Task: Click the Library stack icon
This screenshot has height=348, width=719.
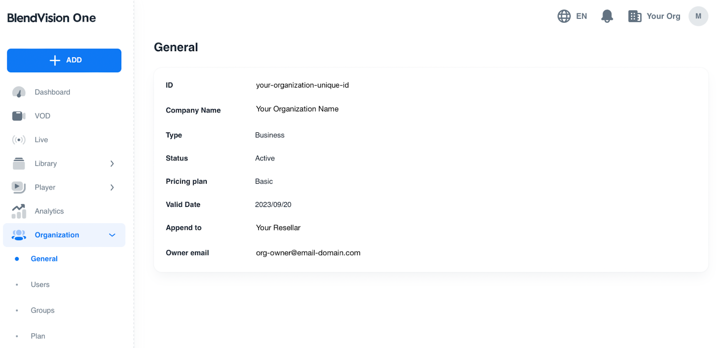Action: (x=19, y=163)
